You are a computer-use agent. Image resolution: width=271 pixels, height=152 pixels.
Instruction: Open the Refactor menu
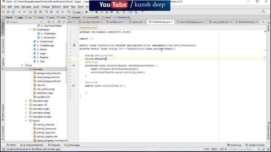tap(56, 7)
